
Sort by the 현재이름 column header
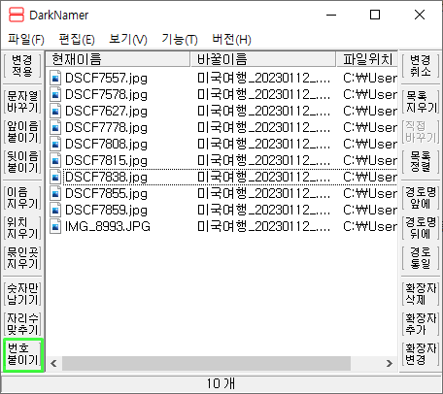[x=119, y=59]
